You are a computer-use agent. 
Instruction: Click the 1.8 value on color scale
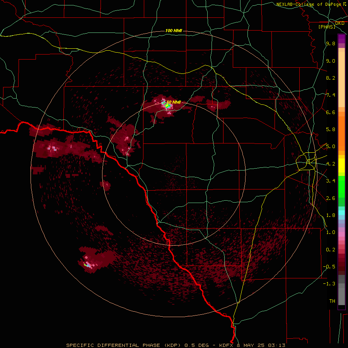[x=331, y=215]
